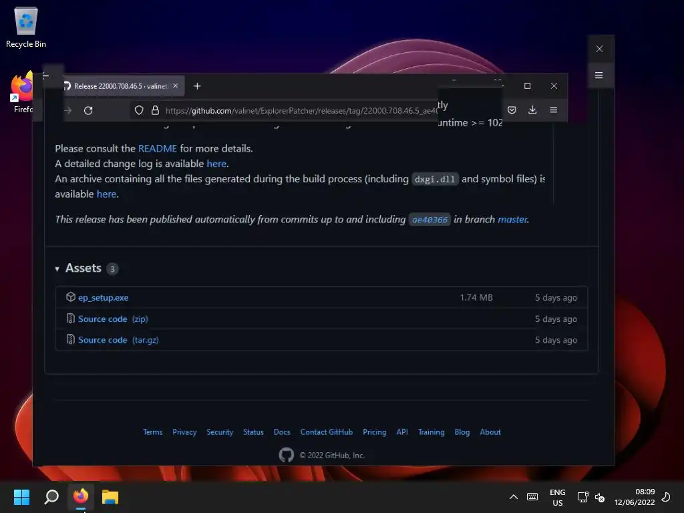Go forward in Firefox history
The height and width of the screenshot is (513, 684).
tap(67, 110)
